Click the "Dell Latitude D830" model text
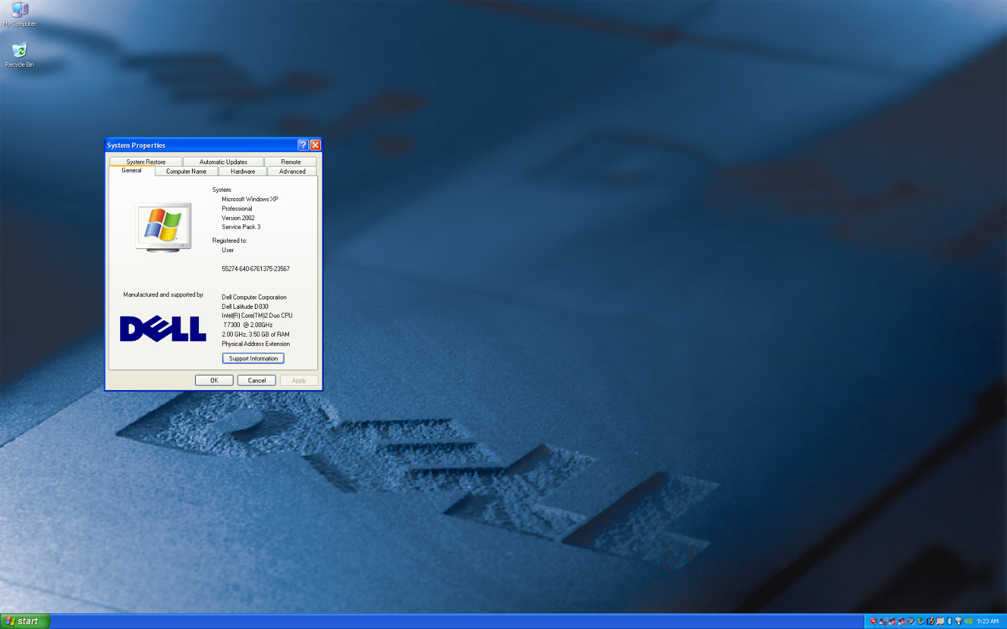1007x629 pixels. click(245, 307)
